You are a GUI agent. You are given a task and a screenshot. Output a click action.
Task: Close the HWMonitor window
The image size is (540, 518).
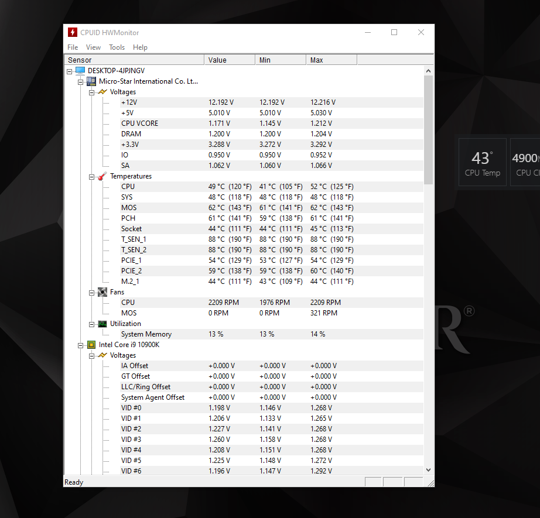(421, 32)
